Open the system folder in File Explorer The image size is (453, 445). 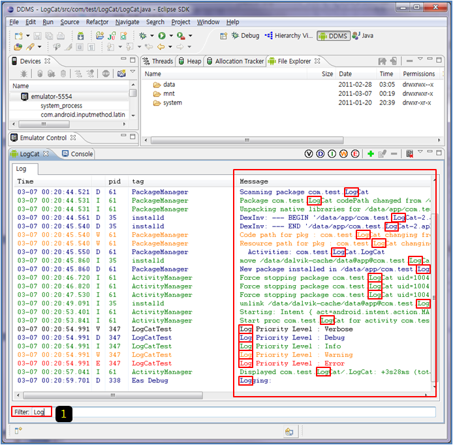(x=172, y=102)
